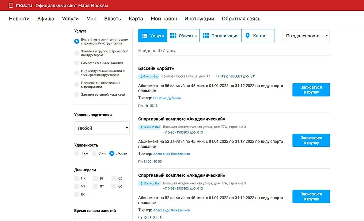
Task: Switch to the Организация view tab
Action: tap(221, 36)
